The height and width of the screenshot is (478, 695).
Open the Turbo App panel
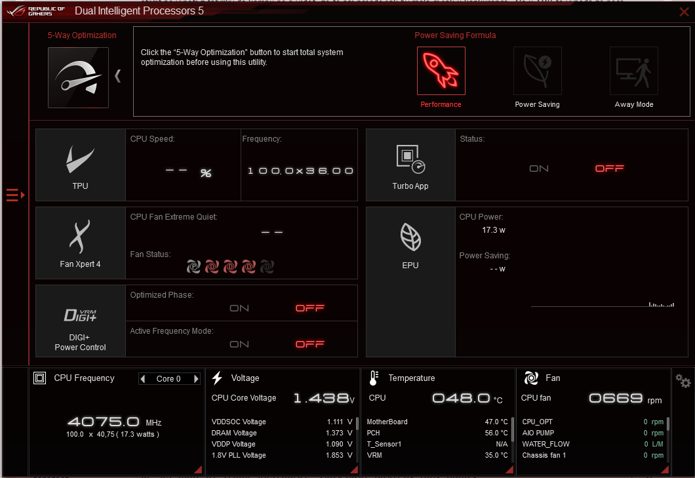(410, 165)
